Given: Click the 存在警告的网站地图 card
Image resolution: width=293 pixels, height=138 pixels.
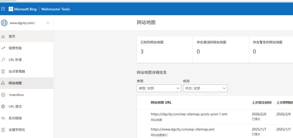Looking at the screenshot, I should coord(271,50).
